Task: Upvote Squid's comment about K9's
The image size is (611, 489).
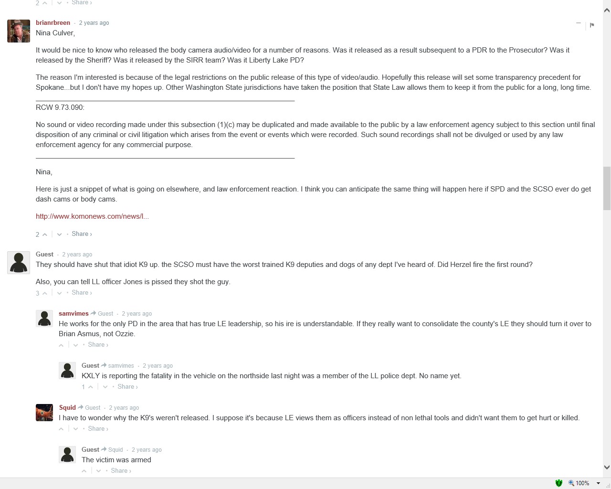Action: [61, 429]
